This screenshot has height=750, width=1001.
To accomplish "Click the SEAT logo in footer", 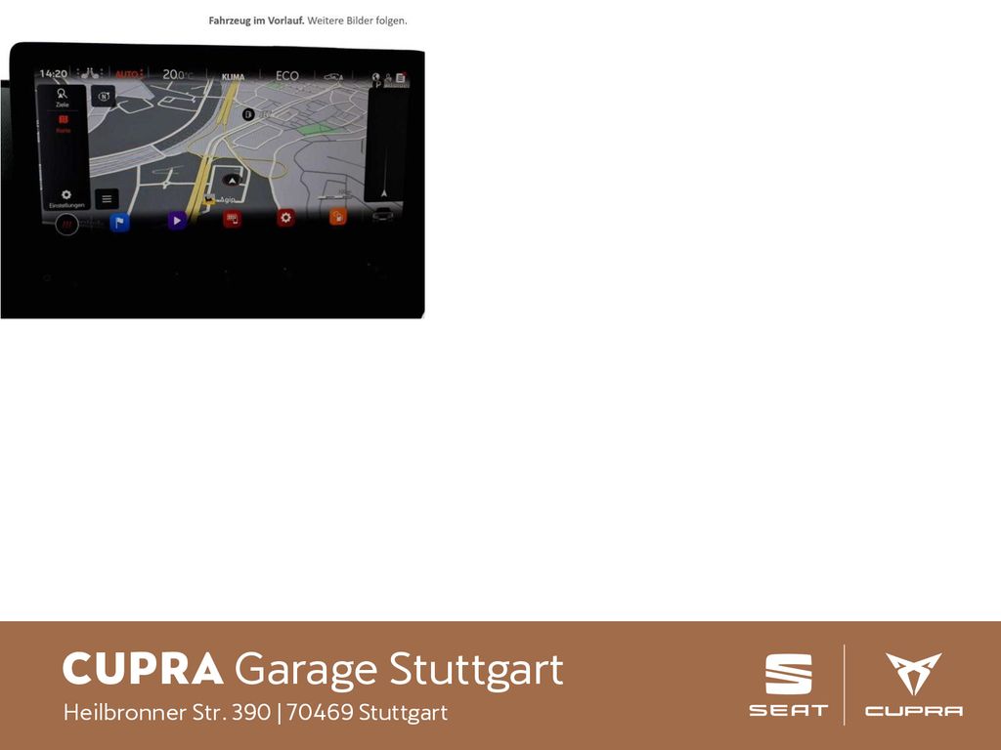I will coord(788,686).
